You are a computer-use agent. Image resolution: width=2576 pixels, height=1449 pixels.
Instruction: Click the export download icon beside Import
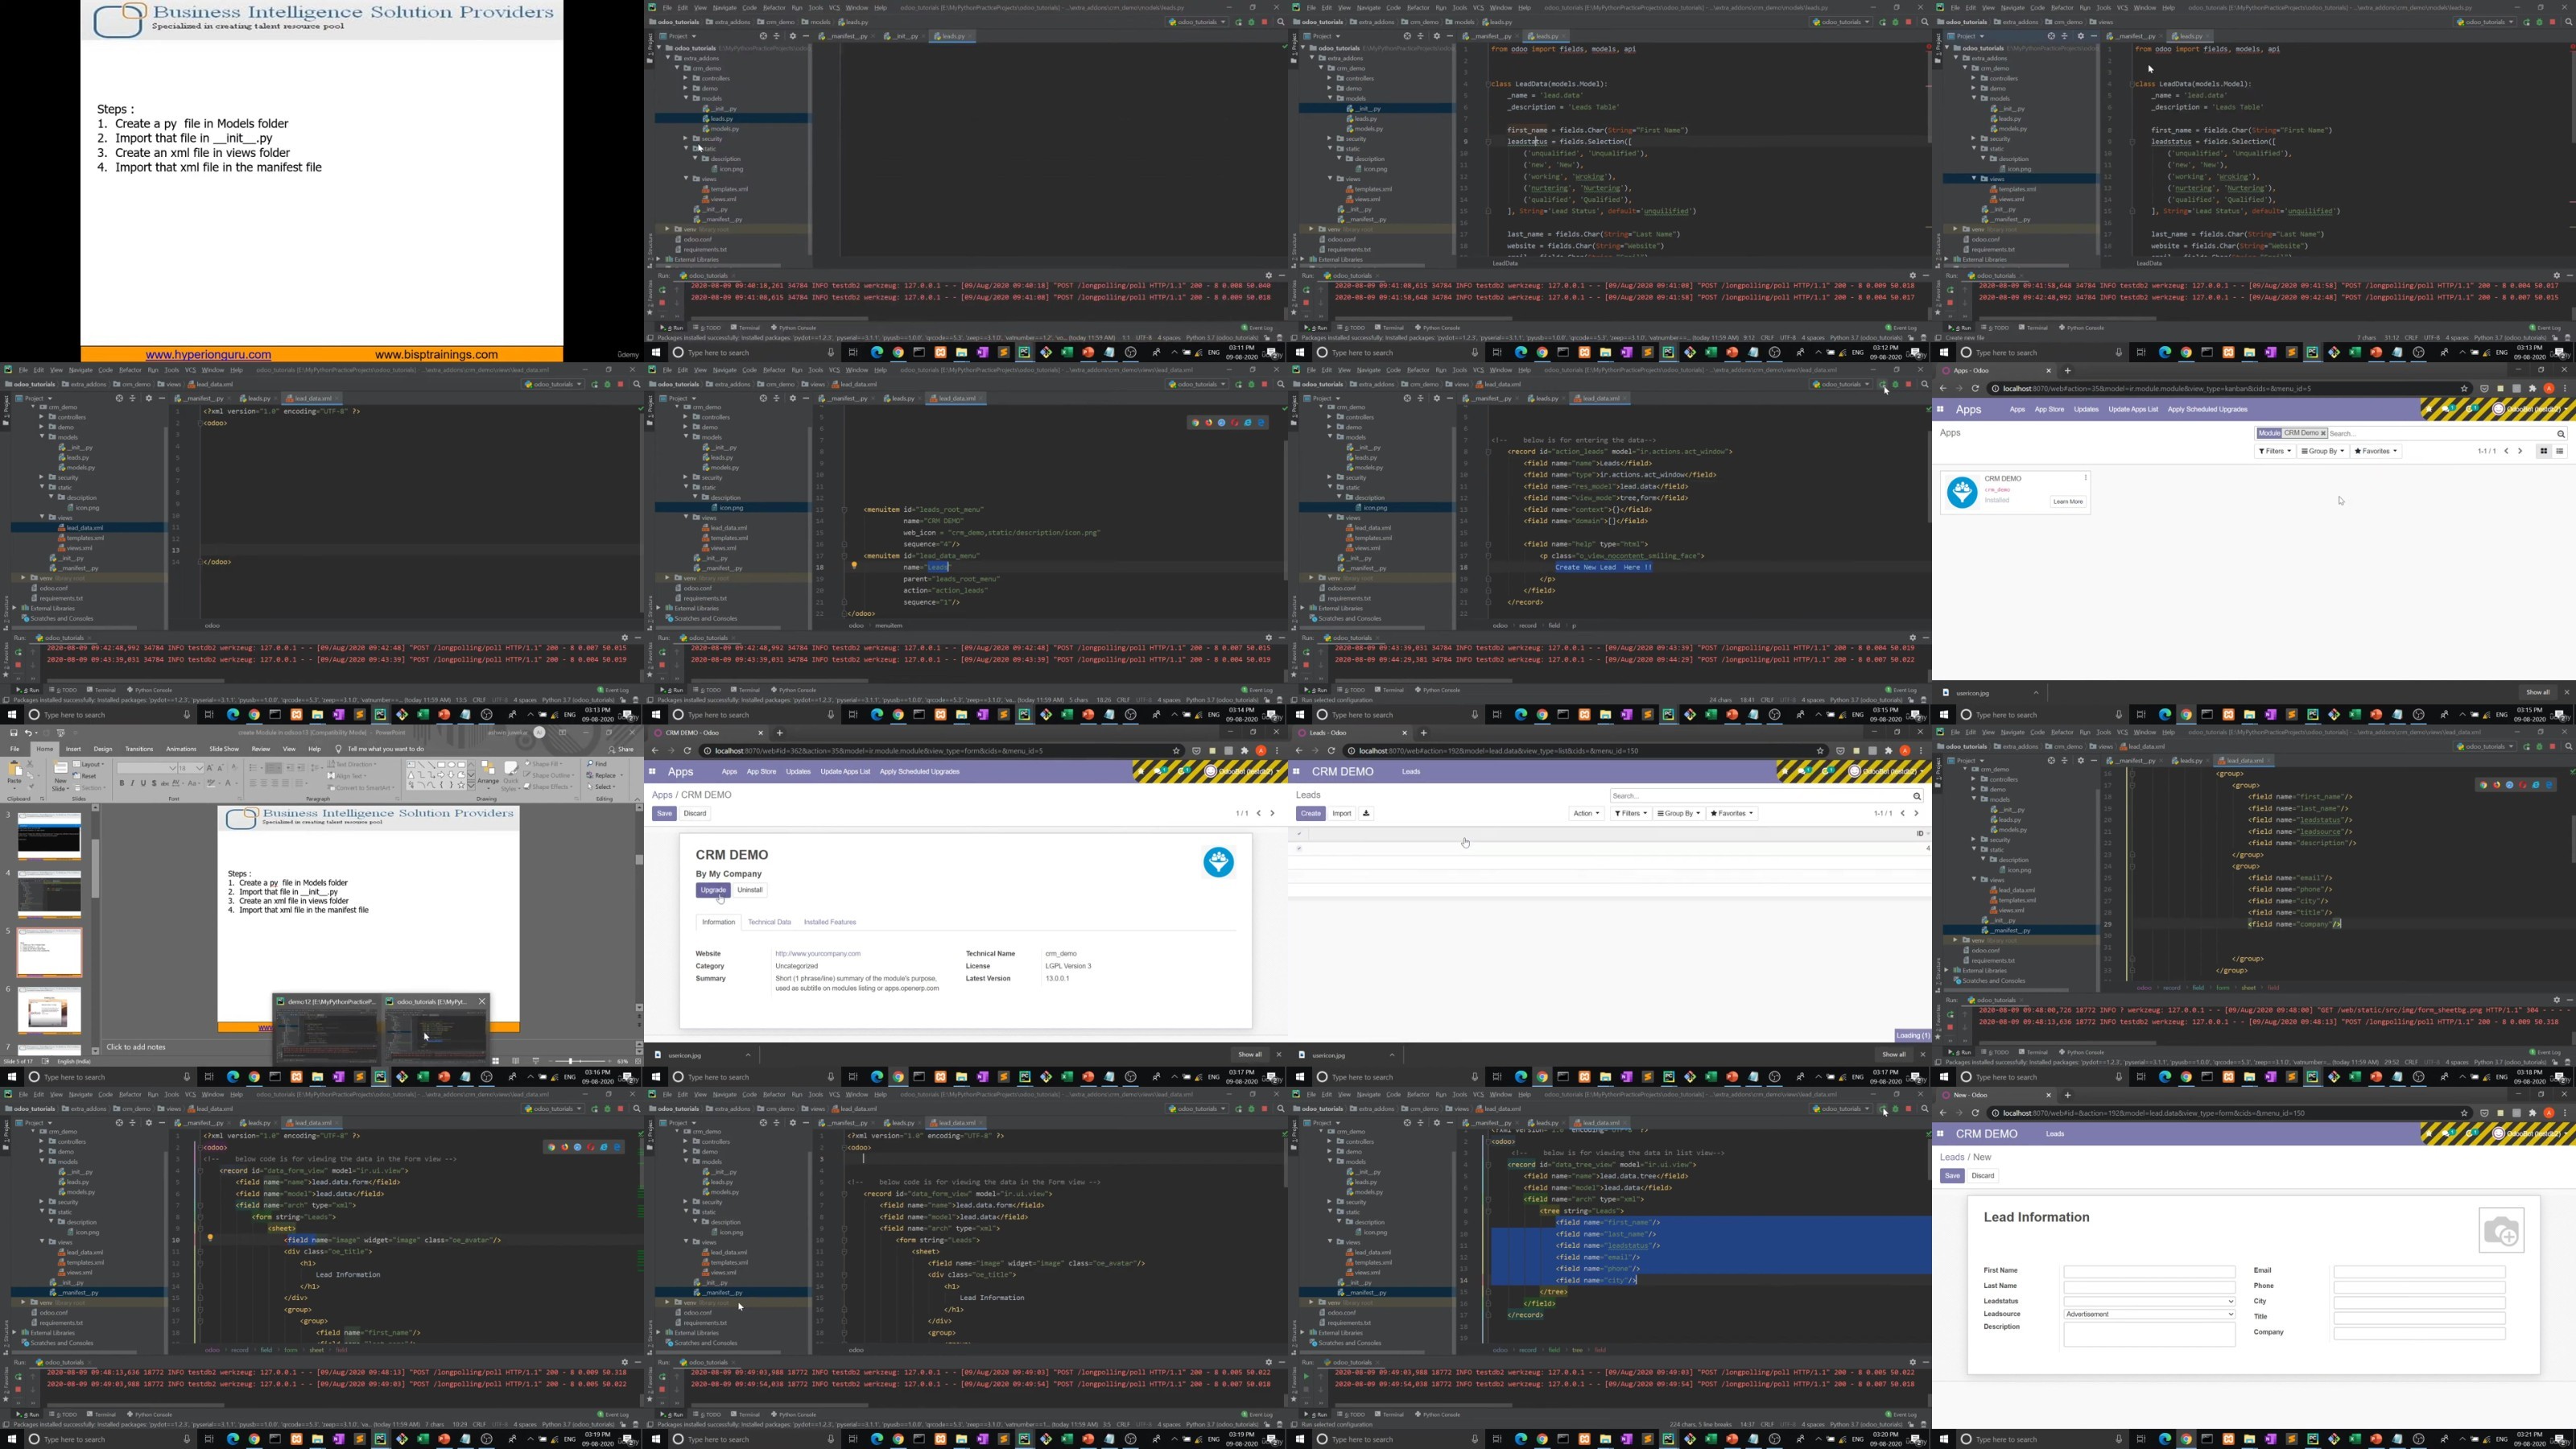[x=1366, y=813]
